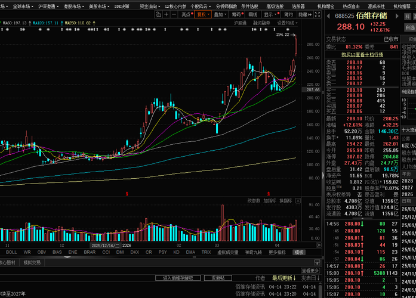This screenshot has height=298, width=416.
Task: Open the 叠加 overlay dropdown
Action: (220, 14)
